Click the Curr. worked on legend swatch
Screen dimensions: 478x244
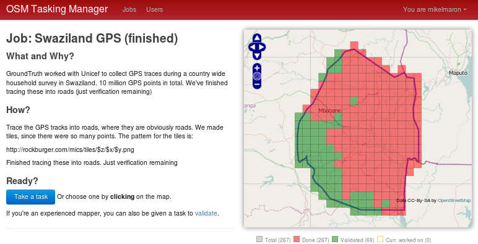pyautogui.click(x=380, y=240)
